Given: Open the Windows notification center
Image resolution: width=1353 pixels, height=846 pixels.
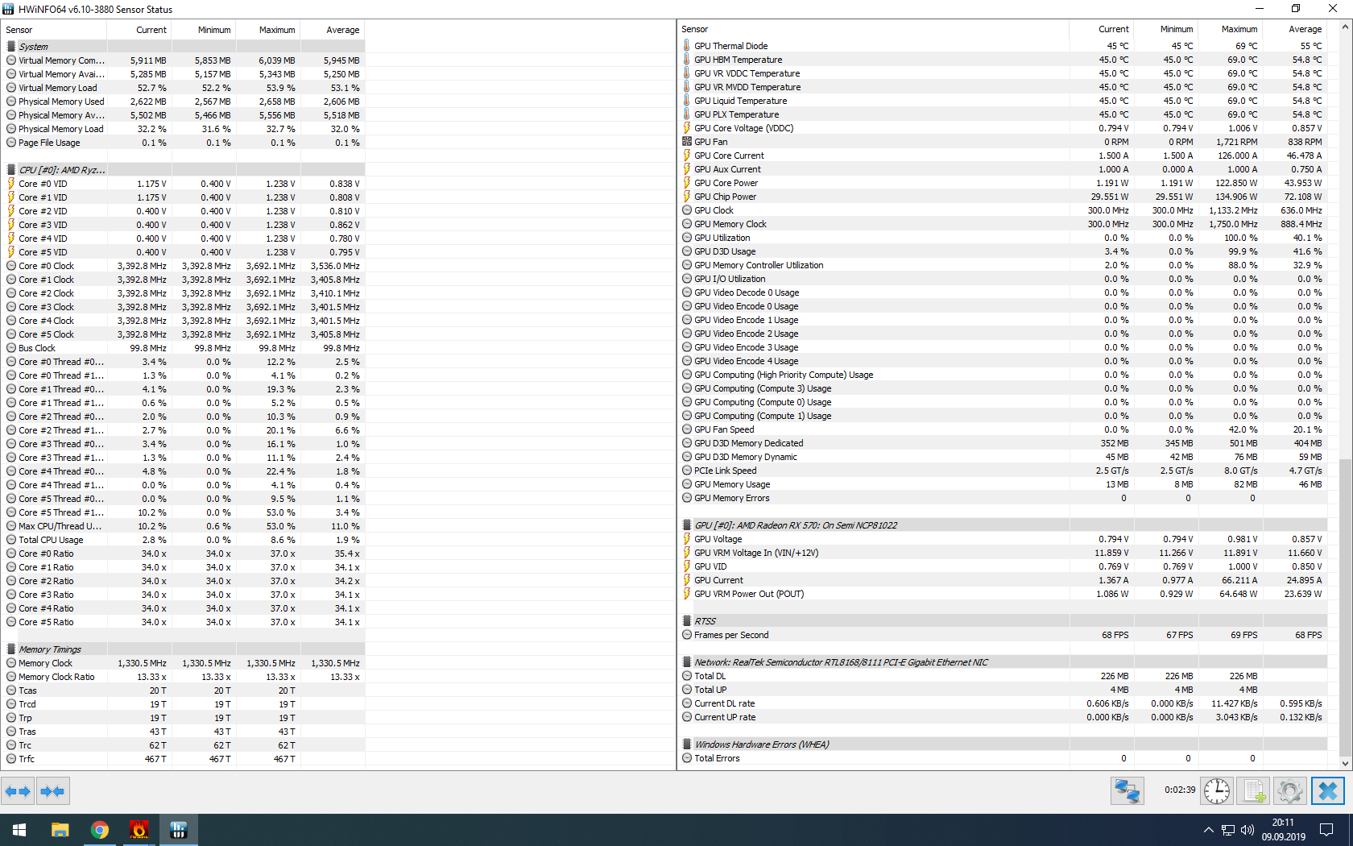Looking at the screenshot, I should [1326, 830].
